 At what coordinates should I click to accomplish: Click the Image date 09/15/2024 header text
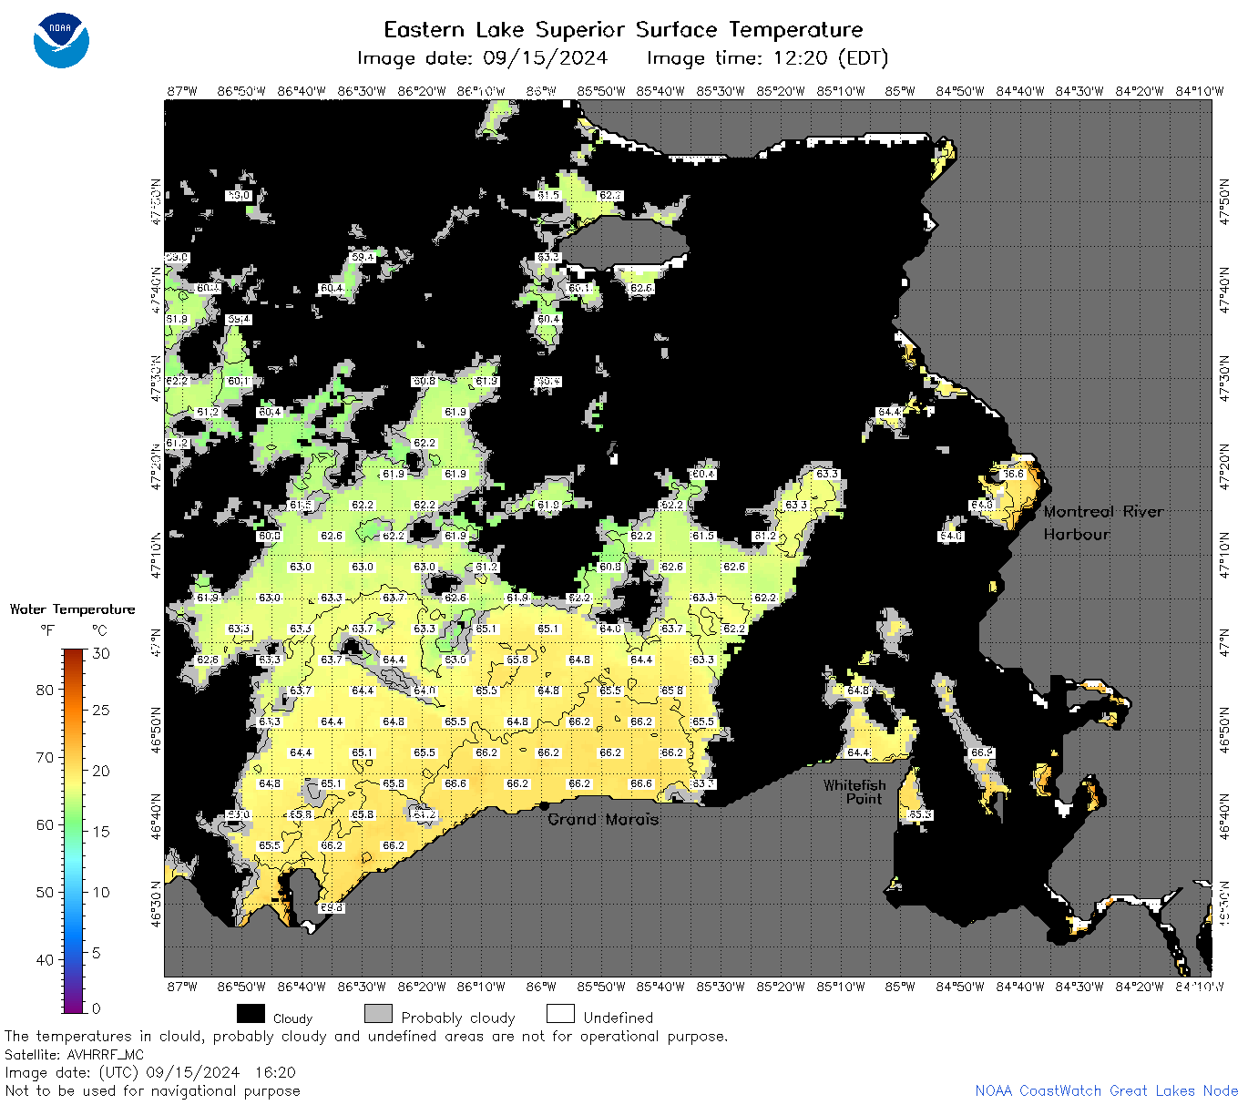point(482,58)
